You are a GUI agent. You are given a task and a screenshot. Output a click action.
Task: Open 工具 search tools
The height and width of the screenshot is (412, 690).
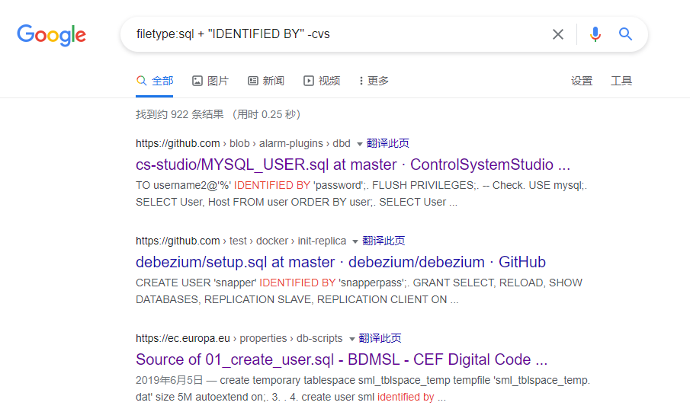[x=621, y=81]
